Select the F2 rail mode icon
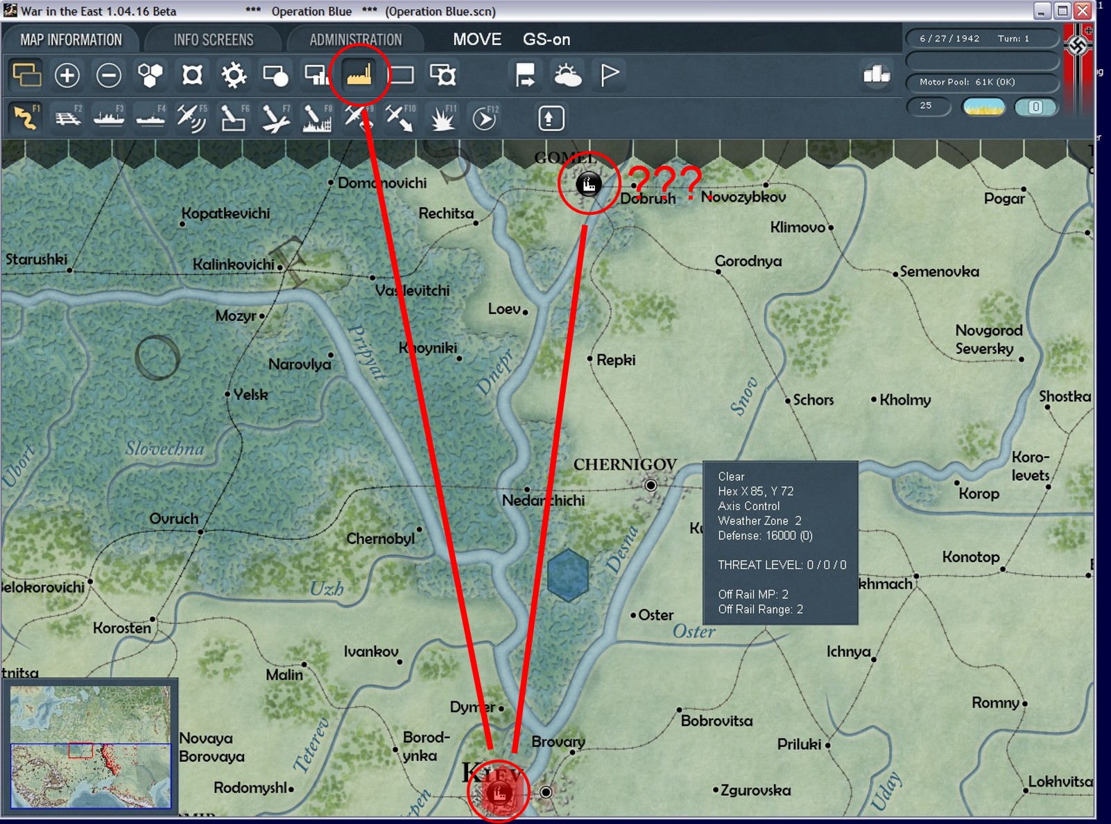 68,118
